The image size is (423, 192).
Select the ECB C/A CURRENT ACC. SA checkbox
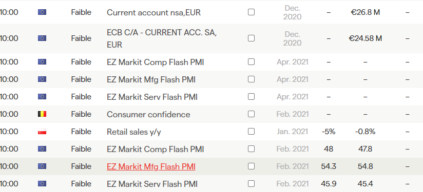251,38
